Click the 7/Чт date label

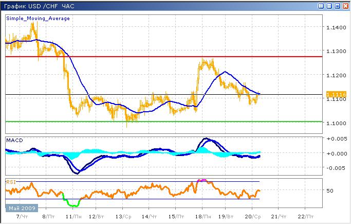pos(22,217)
